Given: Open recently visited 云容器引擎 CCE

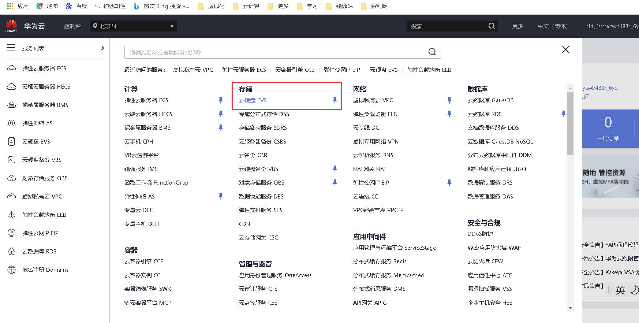Looking at the screenshot, I should (x=295, y=70).
